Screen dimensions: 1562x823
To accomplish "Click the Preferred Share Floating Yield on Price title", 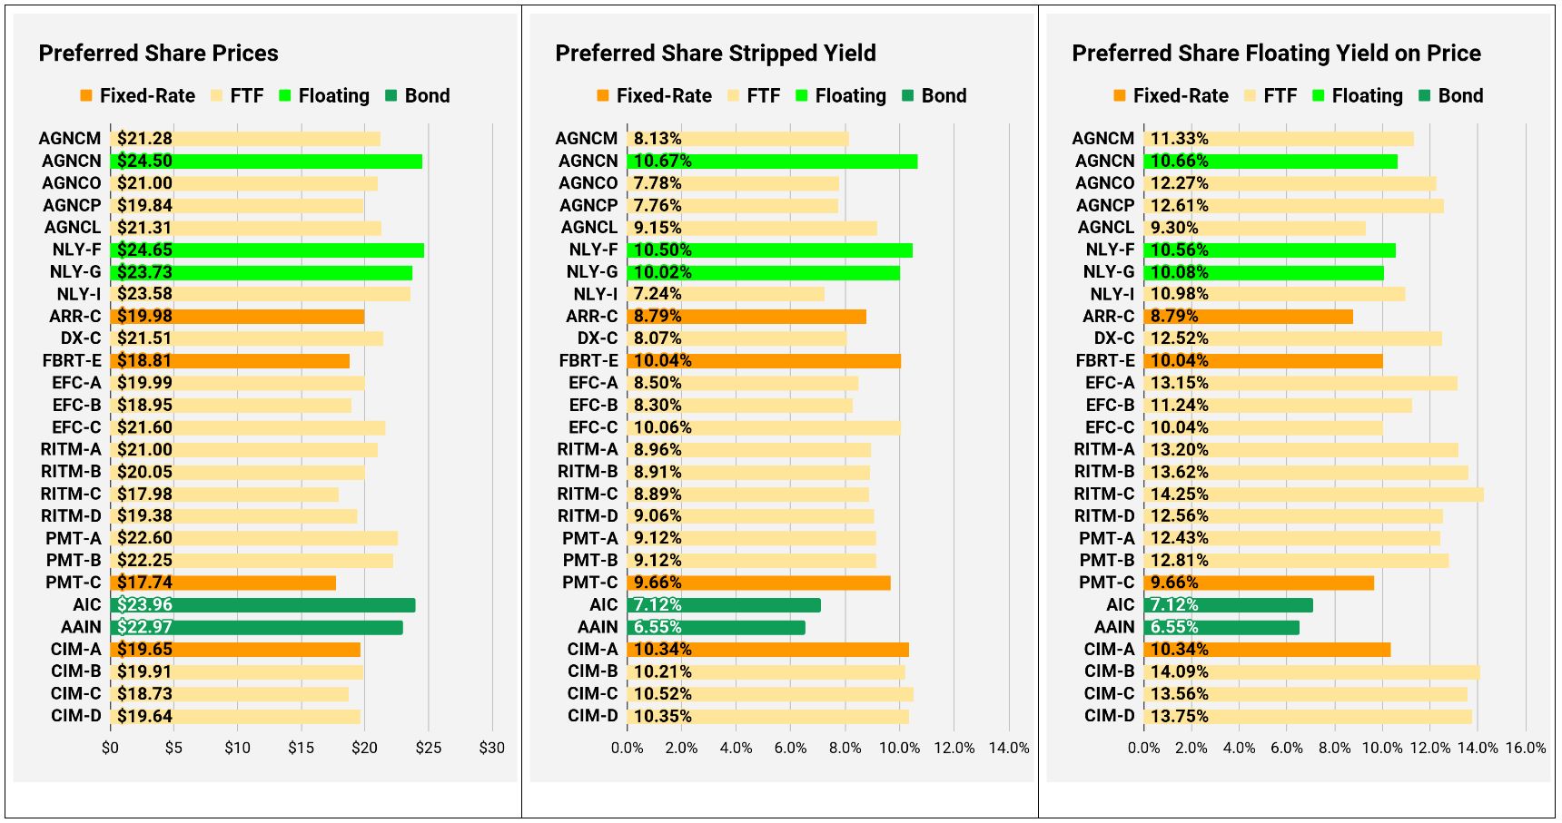I will tap(1276, 54).
